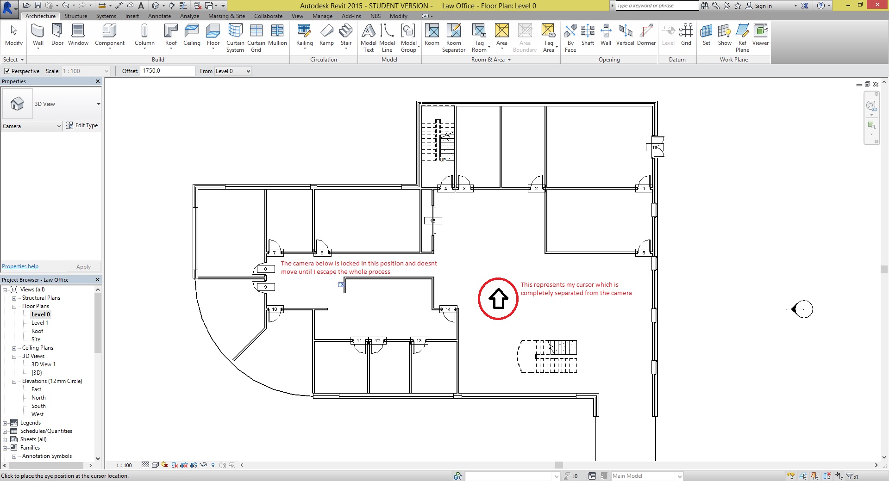
Task: Open the Manage ribbon tab
Action: (322, 16)
